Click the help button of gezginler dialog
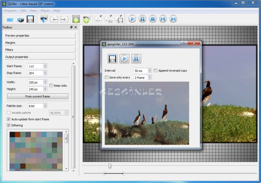 pyautogui.click(x=184, y=43)
